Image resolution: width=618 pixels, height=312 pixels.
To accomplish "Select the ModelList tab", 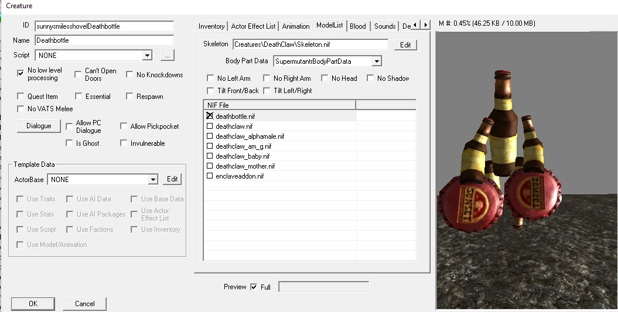I will click(329, 25).
